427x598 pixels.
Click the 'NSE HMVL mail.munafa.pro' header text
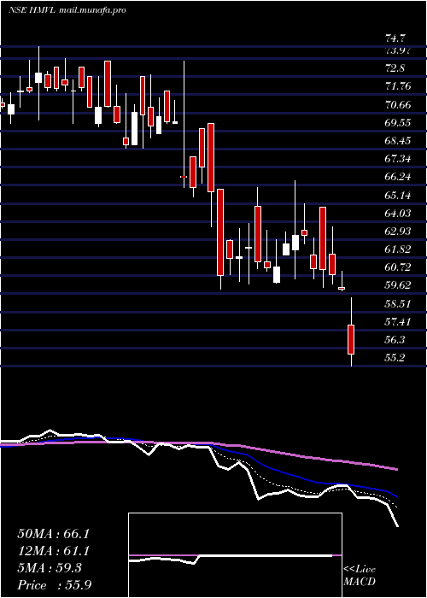tap(67, 10)
